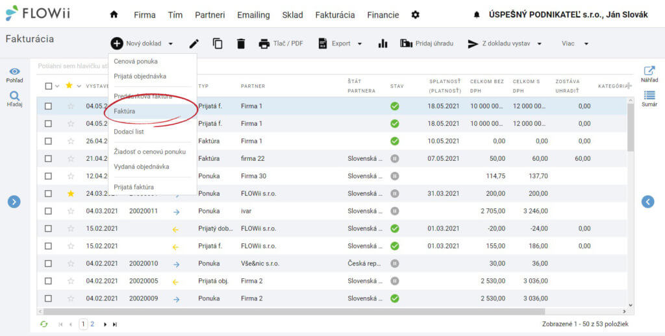The width and height of the screenshot is (665, 336).
Task: Go to next page arrow in pager
Action: [105, 324]
